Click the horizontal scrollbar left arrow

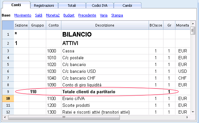click(x=5, y=117)
